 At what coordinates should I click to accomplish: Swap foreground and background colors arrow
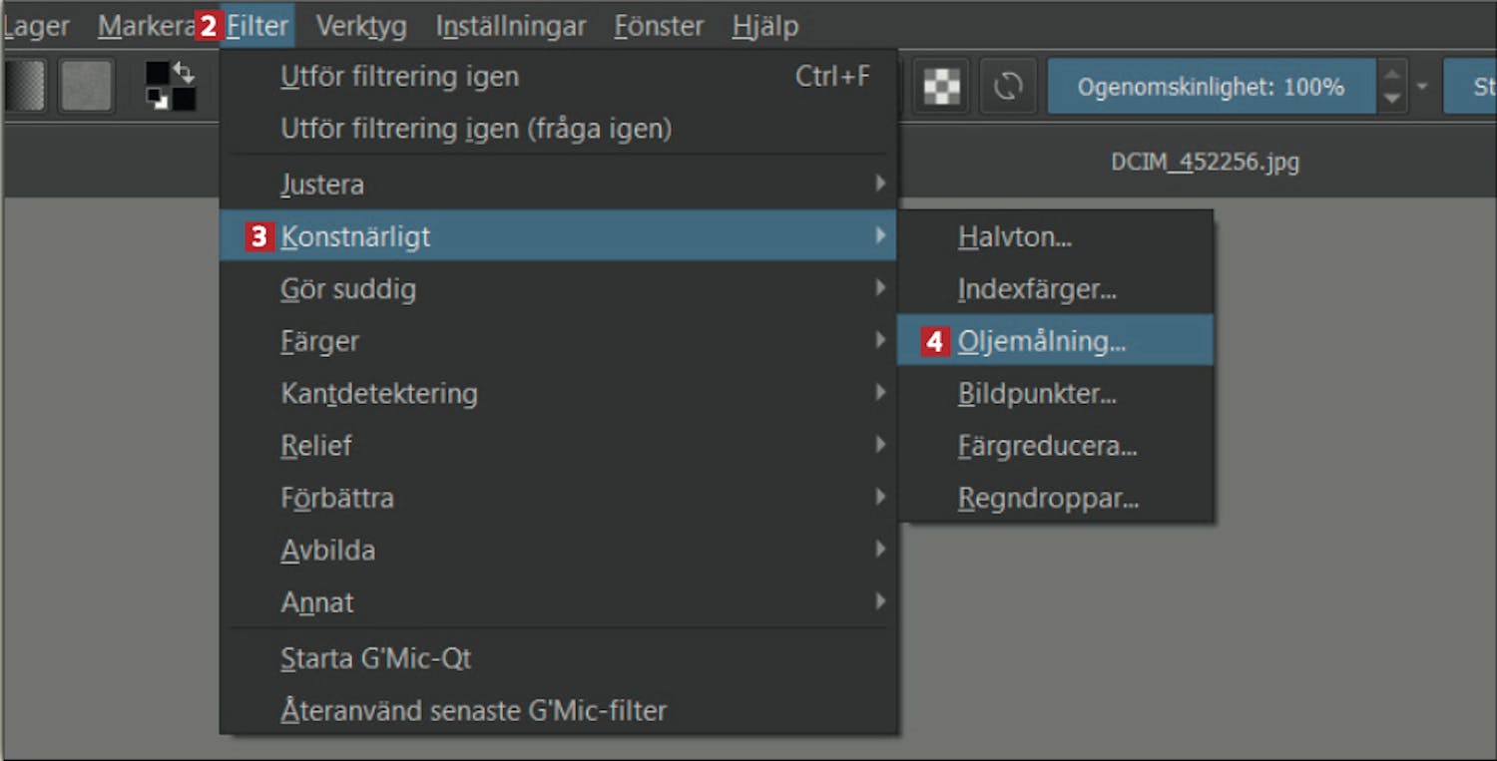[185, 72]
